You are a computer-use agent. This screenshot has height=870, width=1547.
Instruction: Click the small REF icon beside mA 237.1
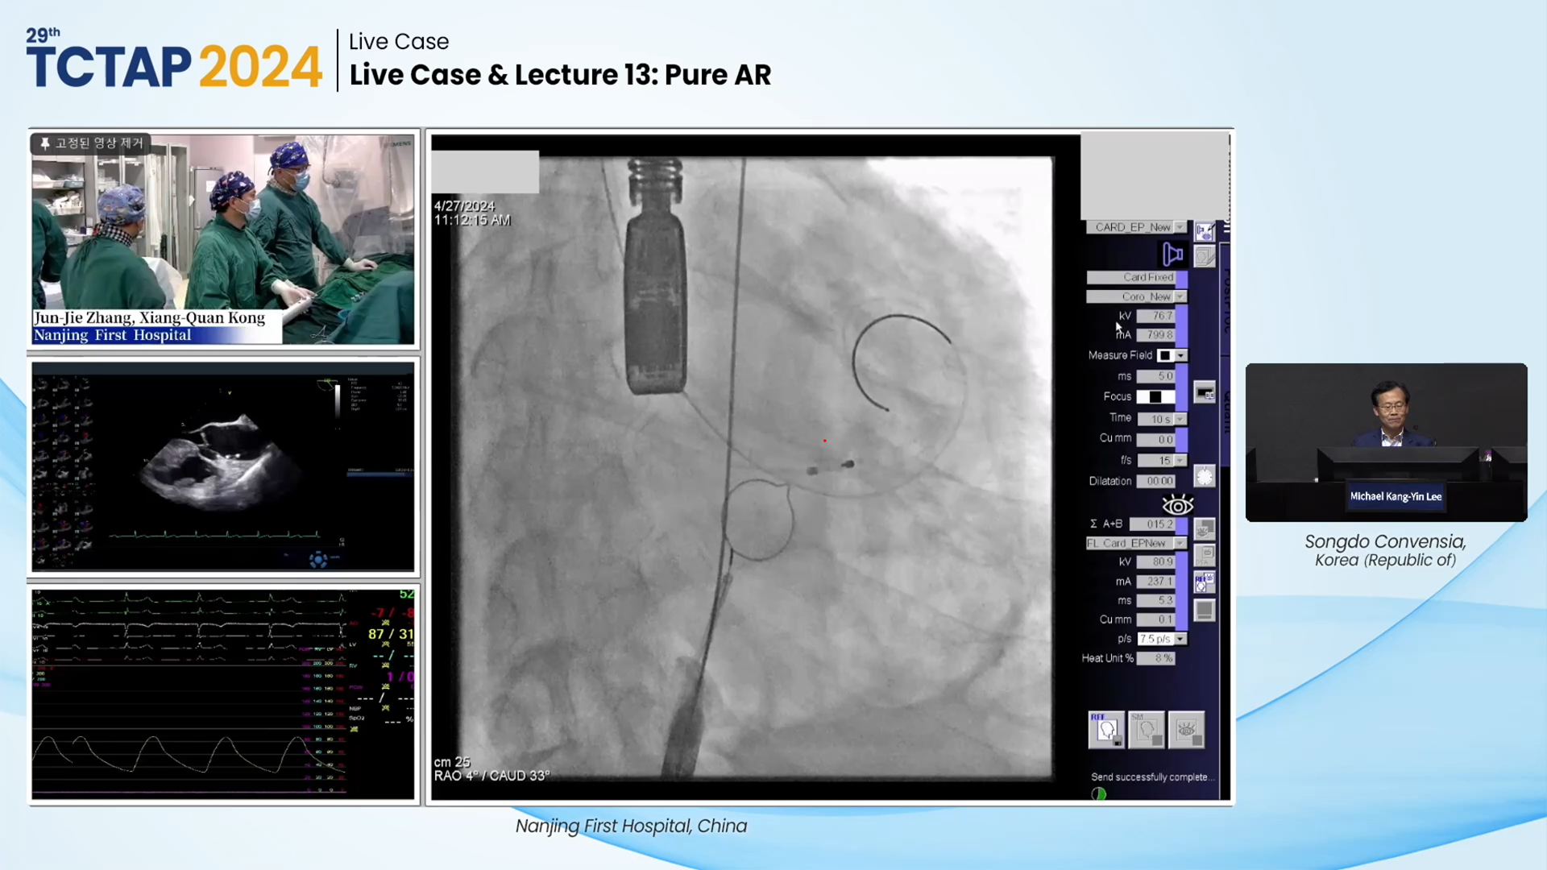[1204, 582]
